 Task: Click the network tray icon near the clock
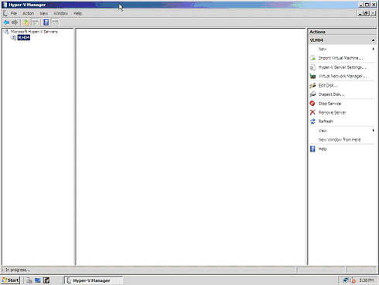(x=346, y=280)
